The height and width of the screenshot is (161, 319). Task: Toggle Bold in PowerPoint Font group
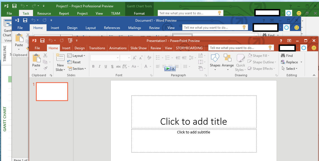pos(93,66)
